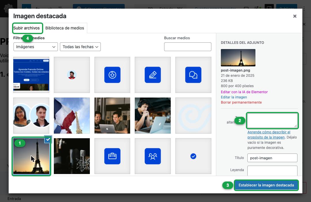Open the Editar la imagen link

[234, 97]
